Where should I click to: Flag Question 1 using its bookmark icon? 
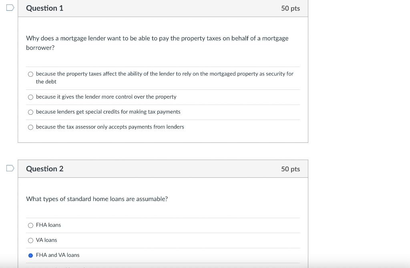pos(10,7)
